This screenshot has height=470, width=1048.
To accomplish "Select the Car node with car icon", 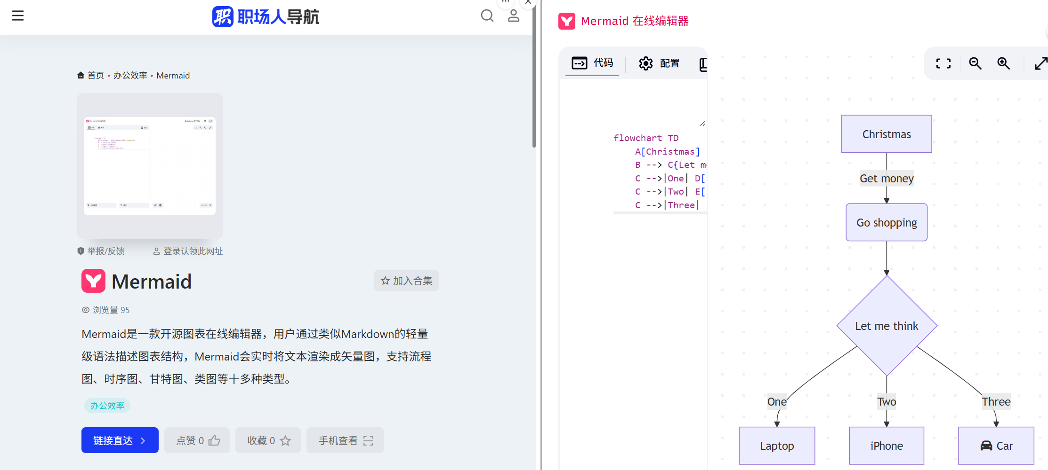I will tap(996, 446).
